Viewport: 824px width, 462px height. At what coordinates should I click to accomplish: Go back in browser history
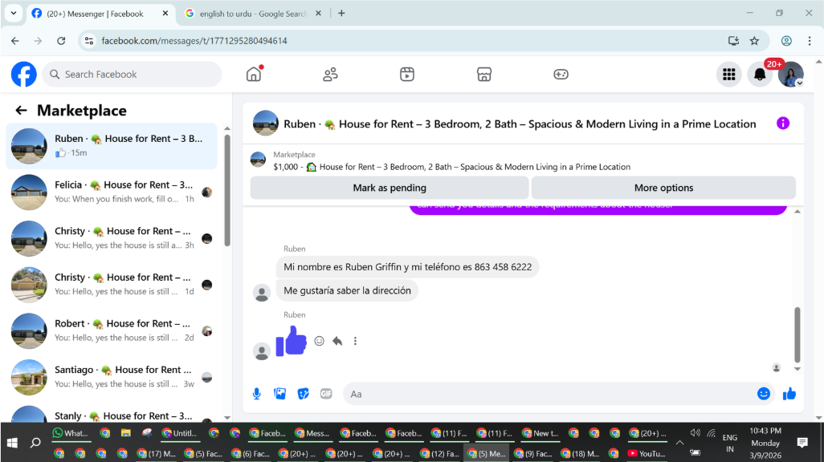point(14,41)
